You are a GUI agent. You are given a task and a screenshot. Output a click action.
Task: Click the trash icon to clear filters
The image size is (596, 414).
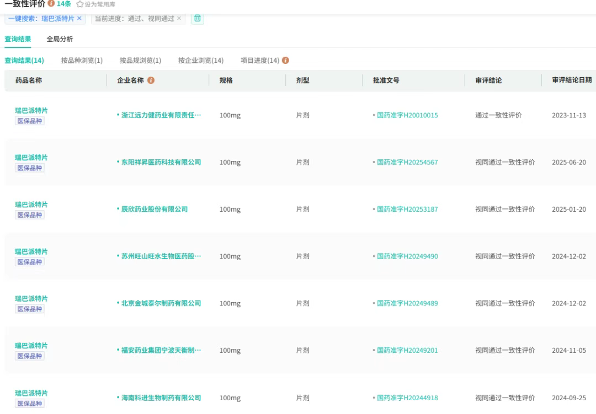pyautogui.click(x=197, y=18)
